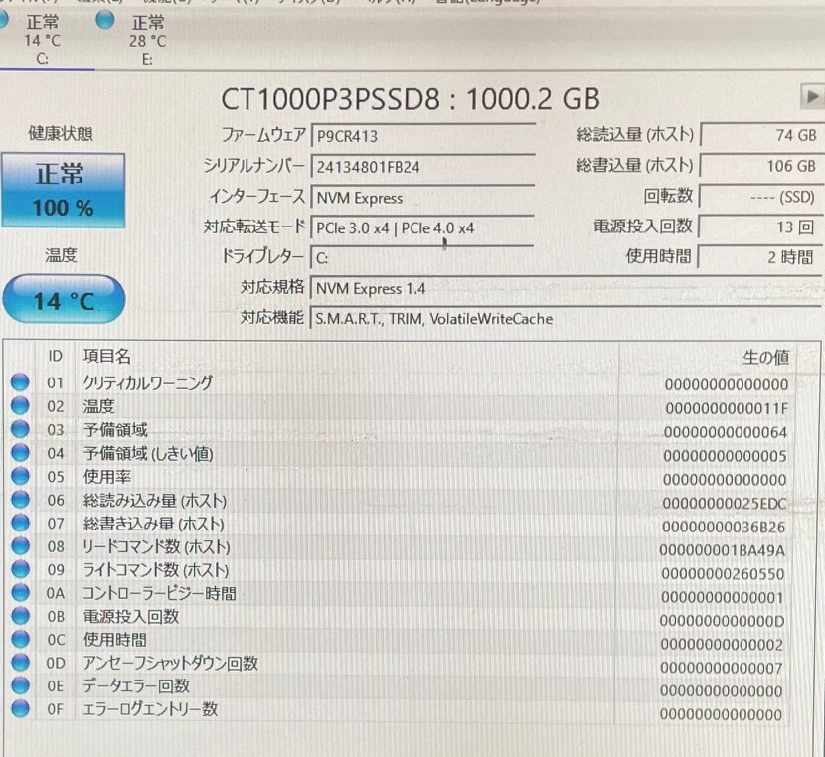
Task: Click raw value 00000000000005
Action: tap(725, 456)
